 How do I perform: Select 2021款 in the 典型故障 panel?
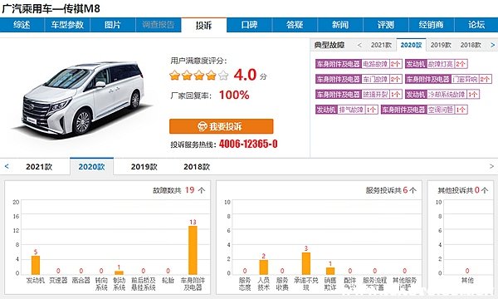(x=381, y=45)
